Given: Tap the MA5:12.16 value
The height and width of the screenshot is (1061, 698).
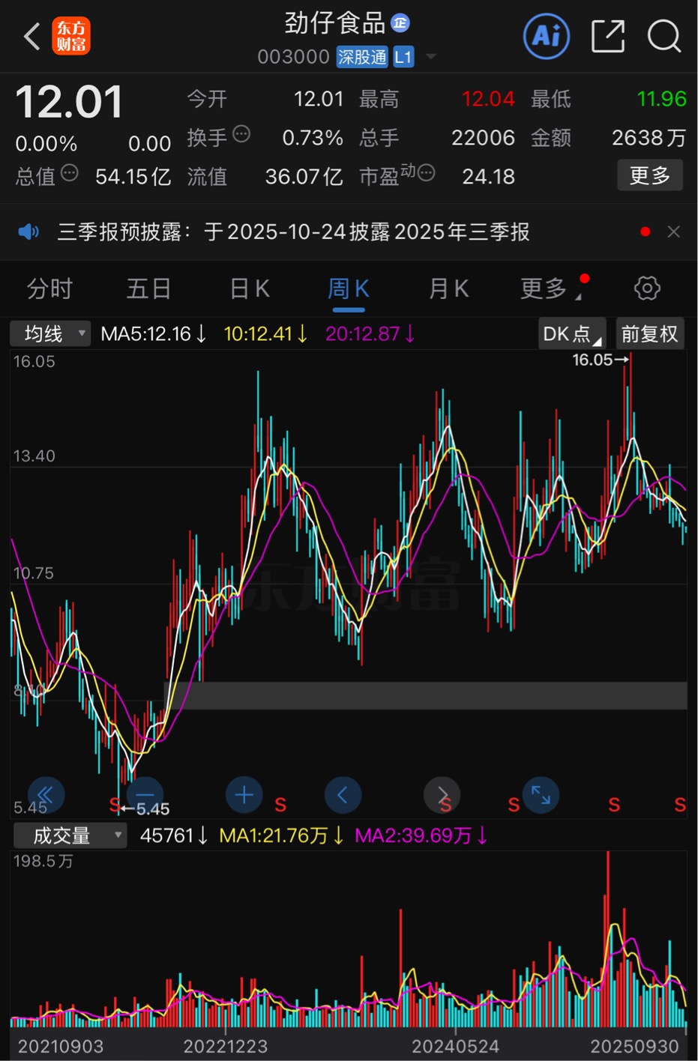Looking at the screenshot, I should click(154, 333).
